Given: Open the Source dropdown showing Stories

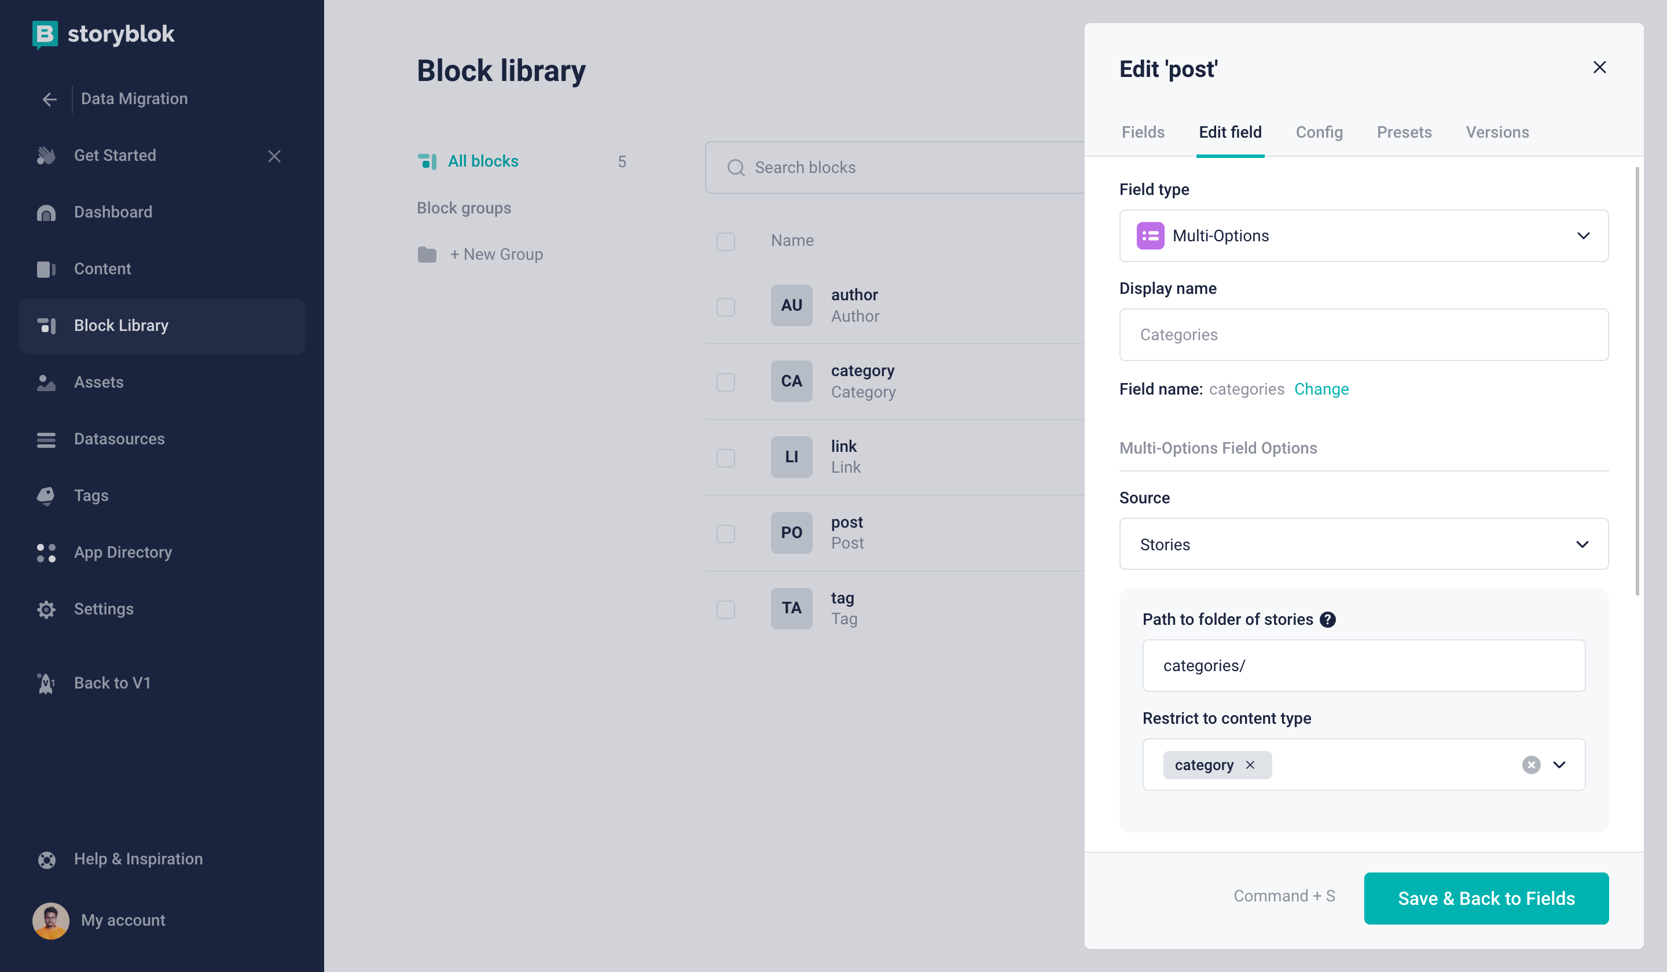Looking at the screenshot, I should click(x=1363, y=544).
